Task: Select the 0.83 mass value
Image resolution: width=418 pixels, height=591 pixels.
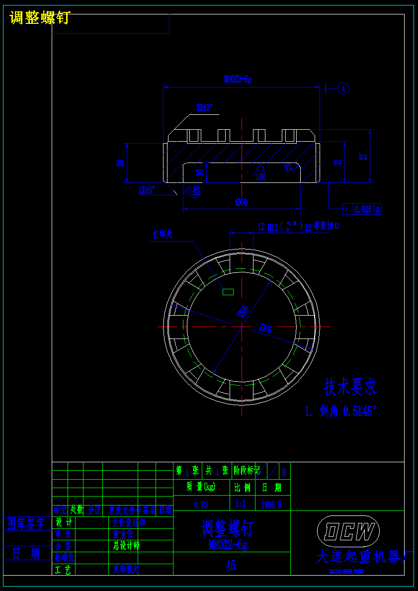Action: pos(201,505)
